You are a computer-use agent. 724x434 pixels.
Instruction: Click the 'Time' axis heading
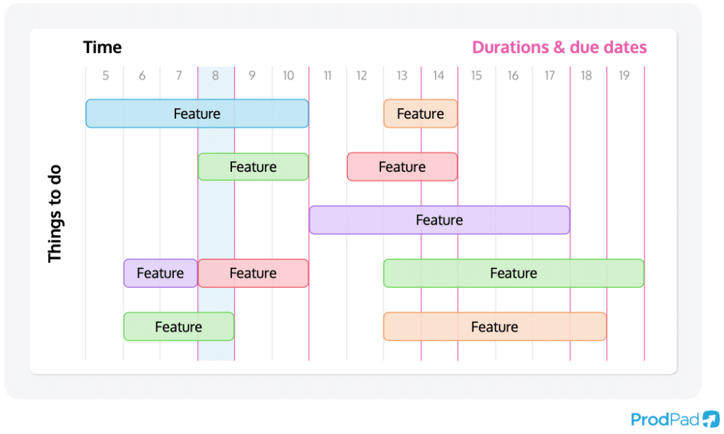[103, 47]
